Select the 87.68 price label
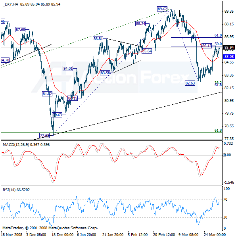The image size is (238, 238). tap(20, 29)
